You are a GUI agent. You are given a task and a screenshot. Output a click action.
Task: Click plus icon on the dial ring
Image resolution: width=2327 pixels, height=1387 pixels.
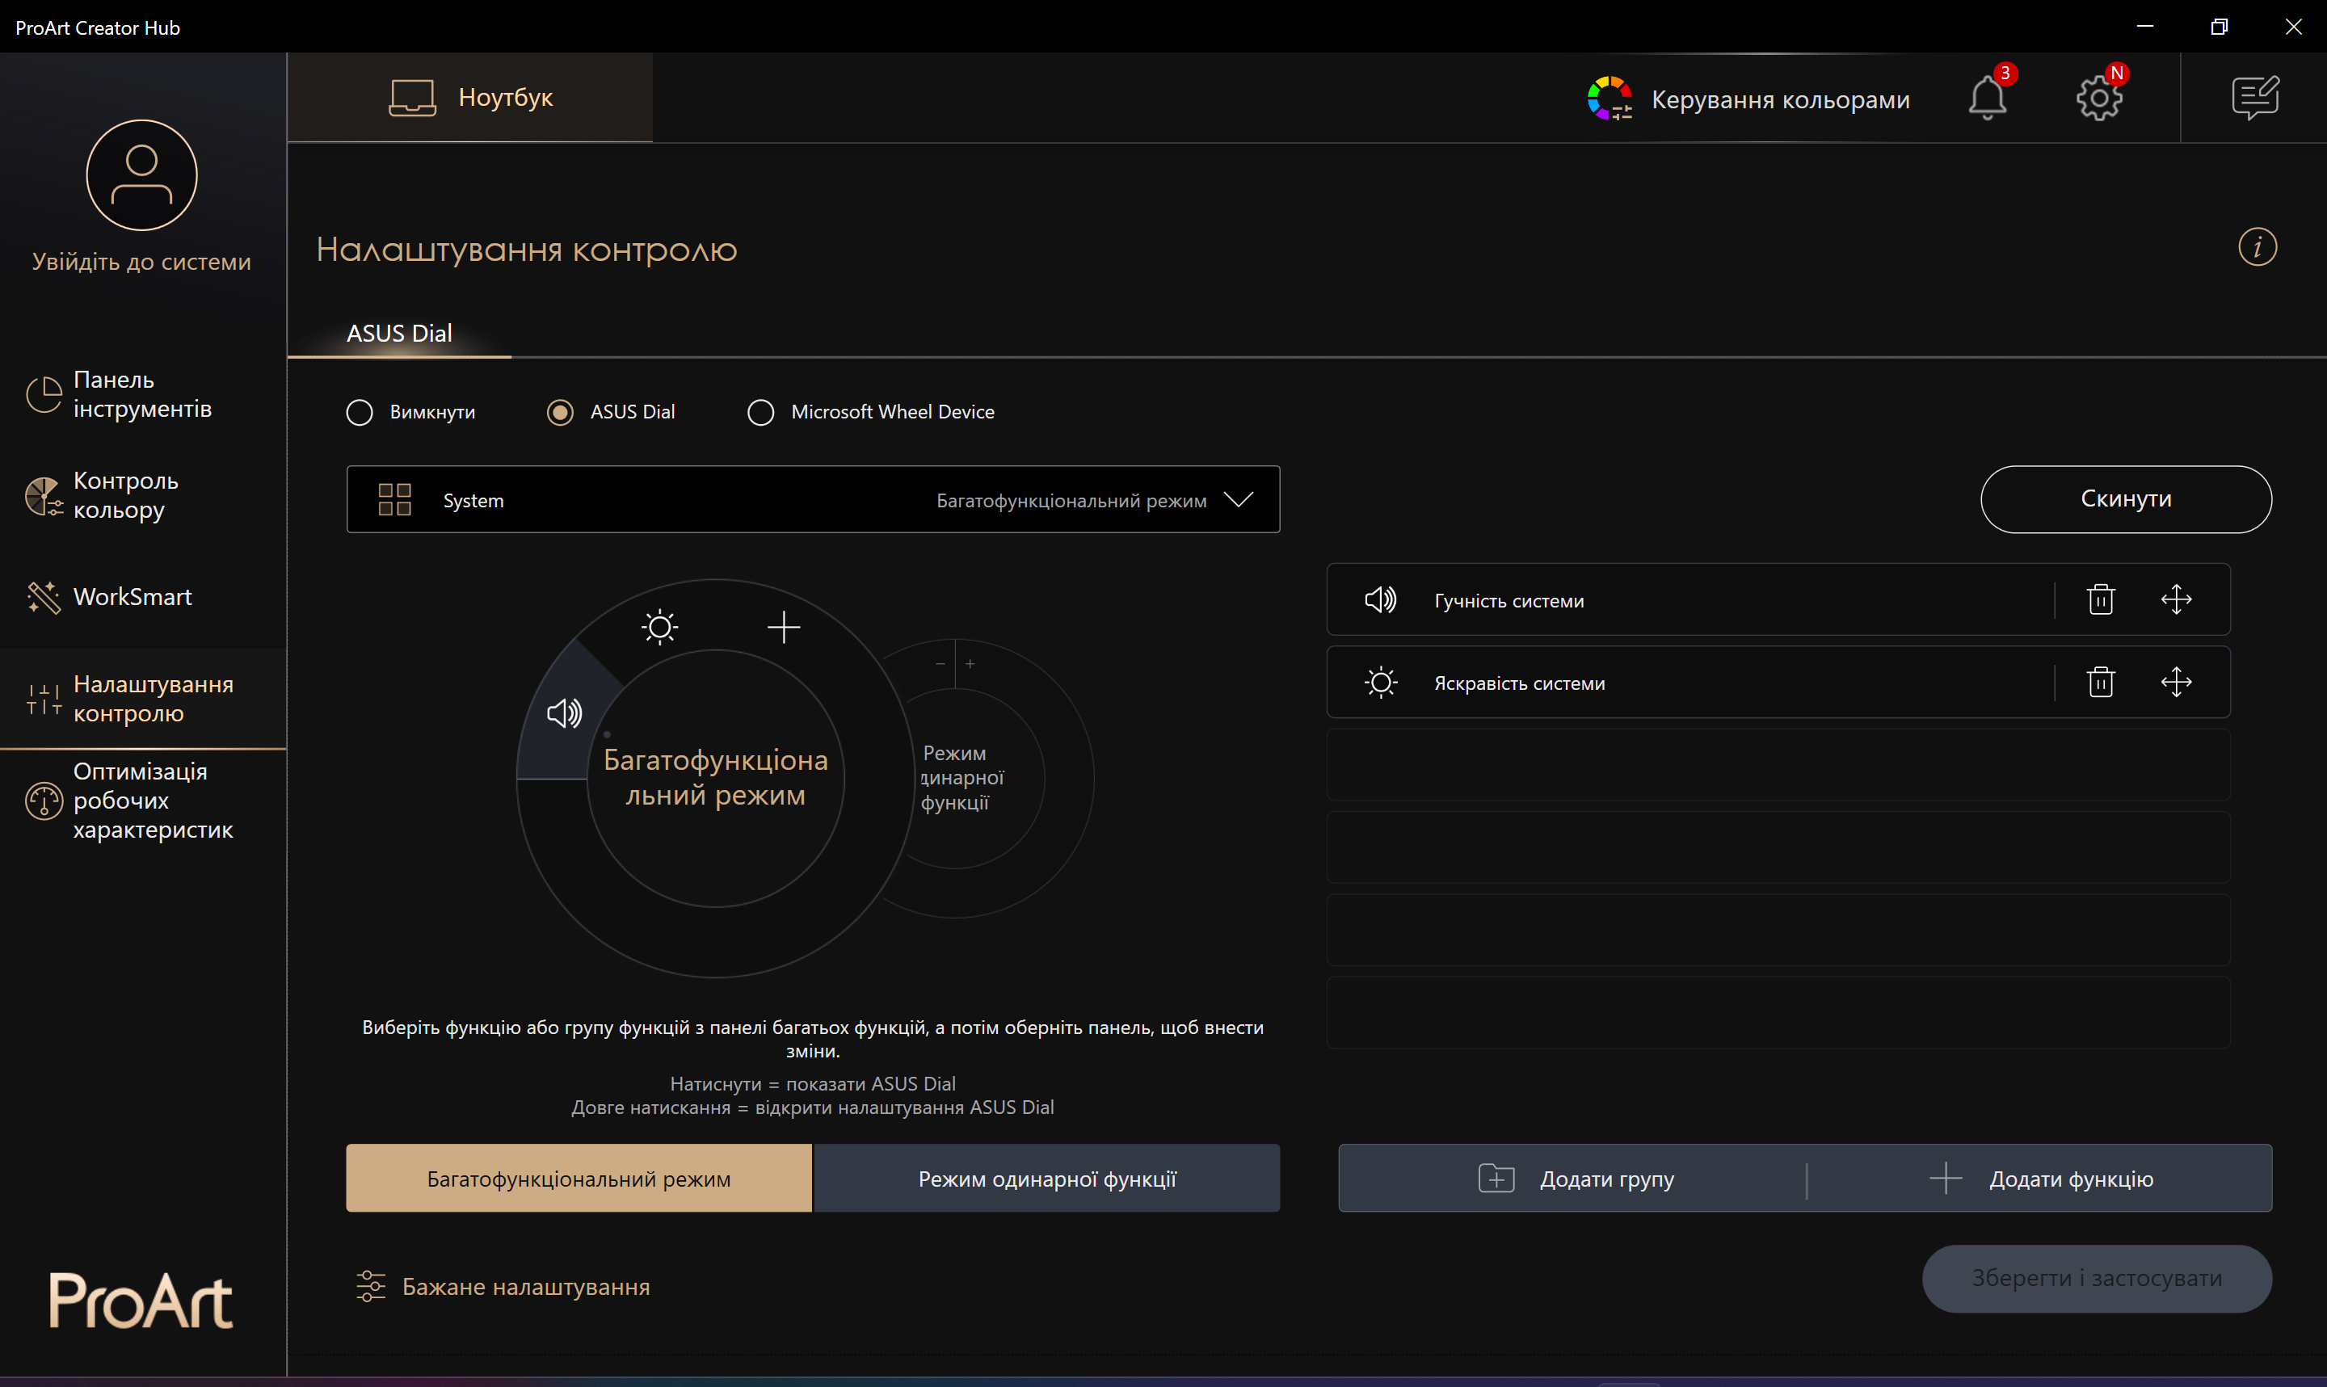tap(783, 627)
